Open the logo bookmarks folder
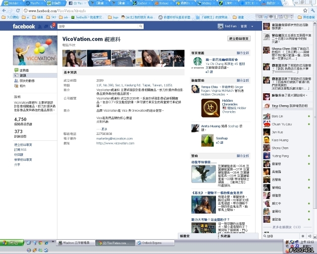Screen dimensions: 317x254 pyautogui.click(x=113, y=17)
